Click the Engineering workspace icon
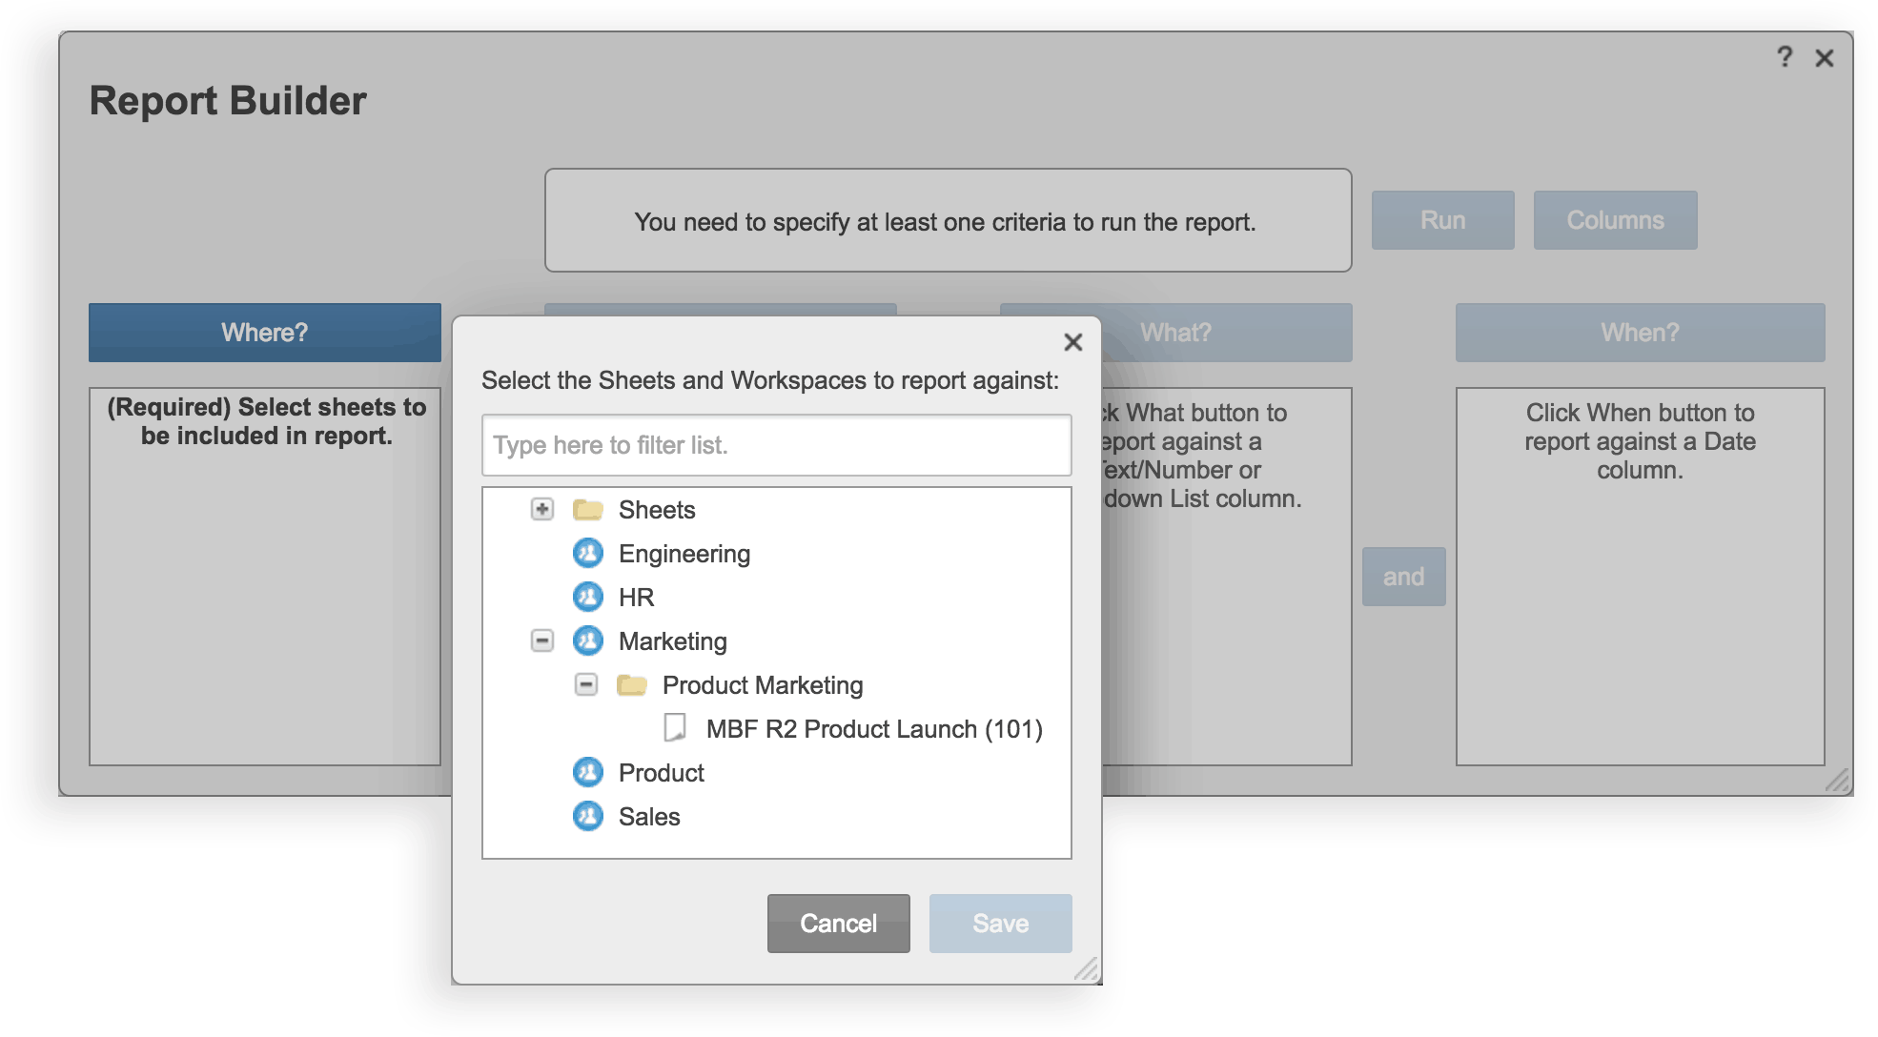Image resolution: width=1878 pixels, height=1037 pixels. click(x=588, y=553)
